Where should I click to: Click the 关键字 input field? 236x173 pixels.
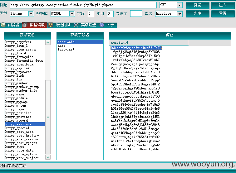click(x=136, y=14)
